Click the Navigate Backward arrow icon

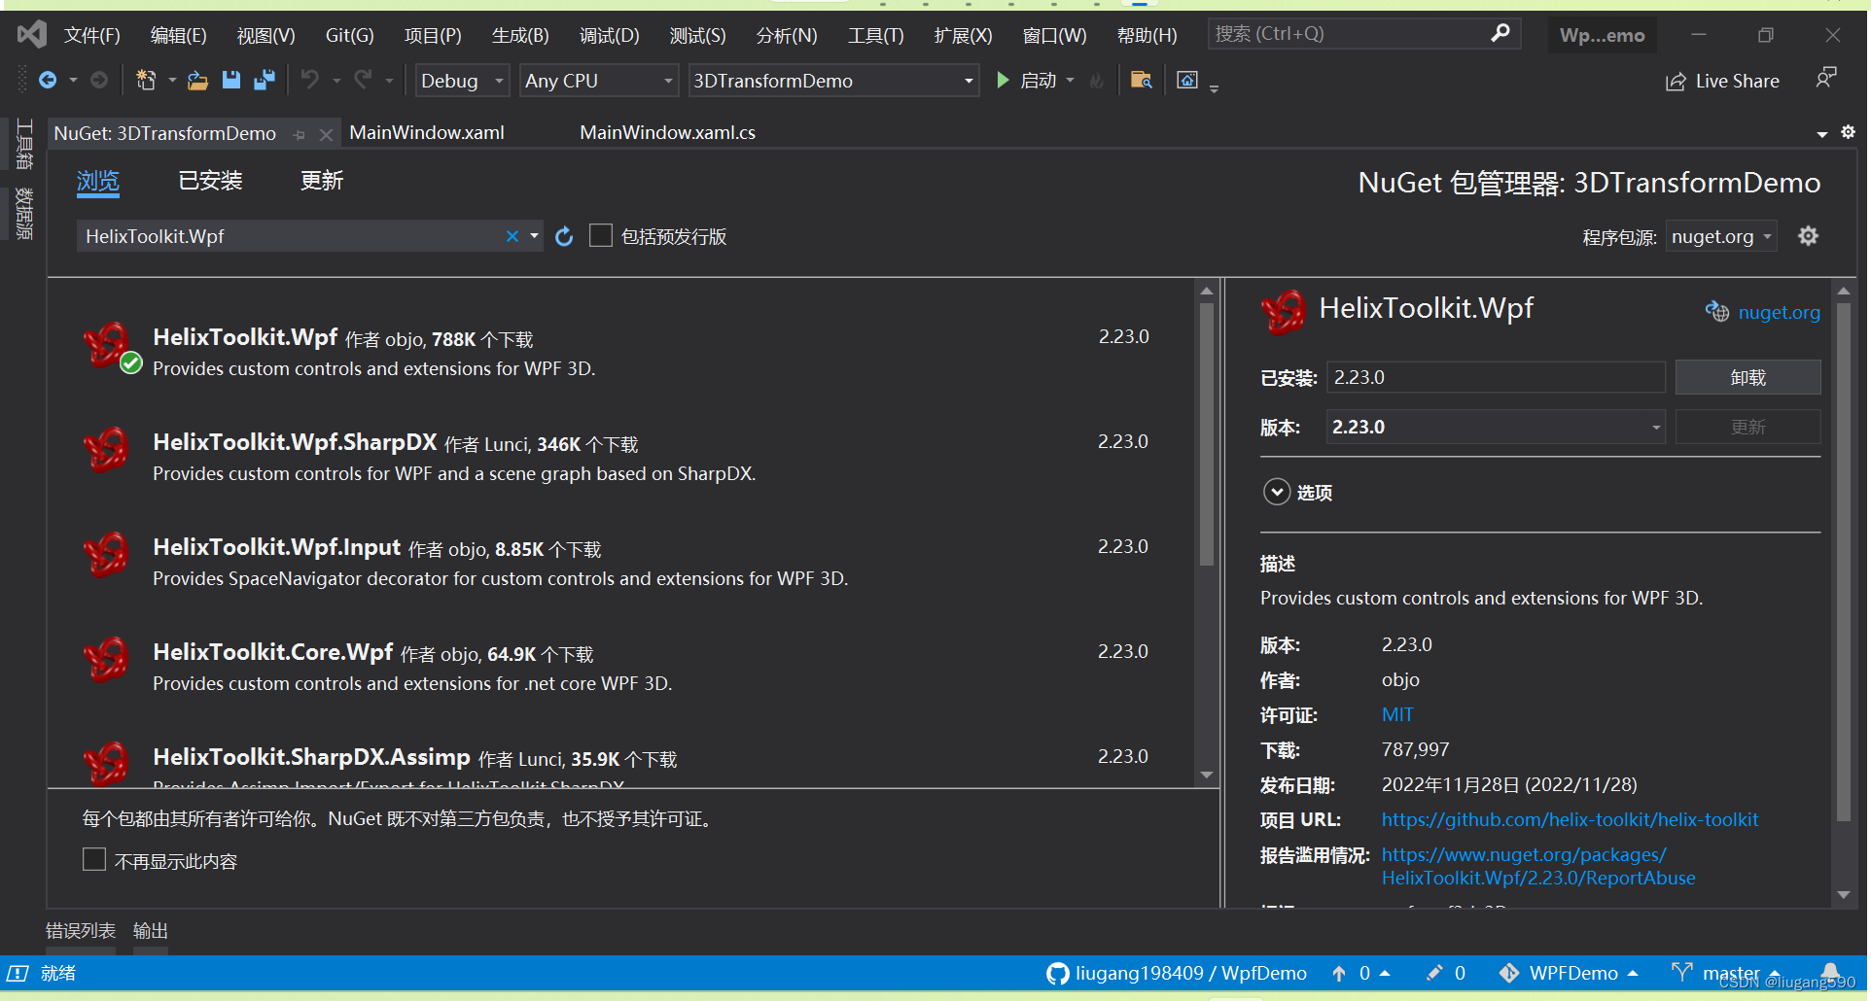click(48, 81)
